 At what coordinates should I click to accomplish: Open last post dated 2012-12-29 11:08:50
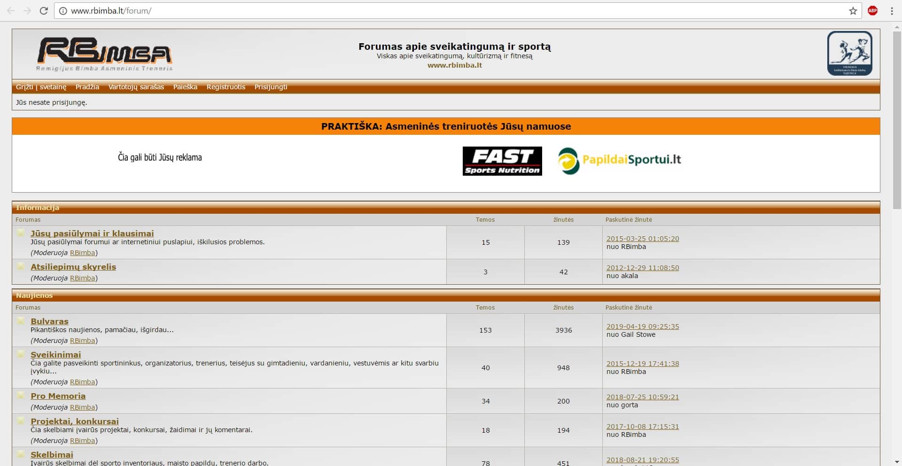(643, 268)
